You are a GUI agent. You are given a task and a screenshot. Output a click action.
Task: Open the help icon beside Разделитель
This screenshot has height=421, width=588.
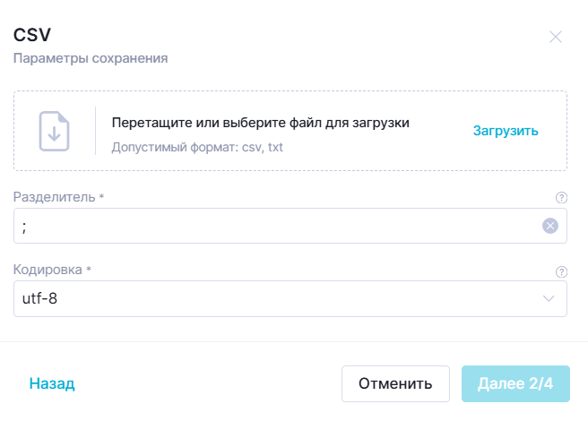click(x=561, y=198)
